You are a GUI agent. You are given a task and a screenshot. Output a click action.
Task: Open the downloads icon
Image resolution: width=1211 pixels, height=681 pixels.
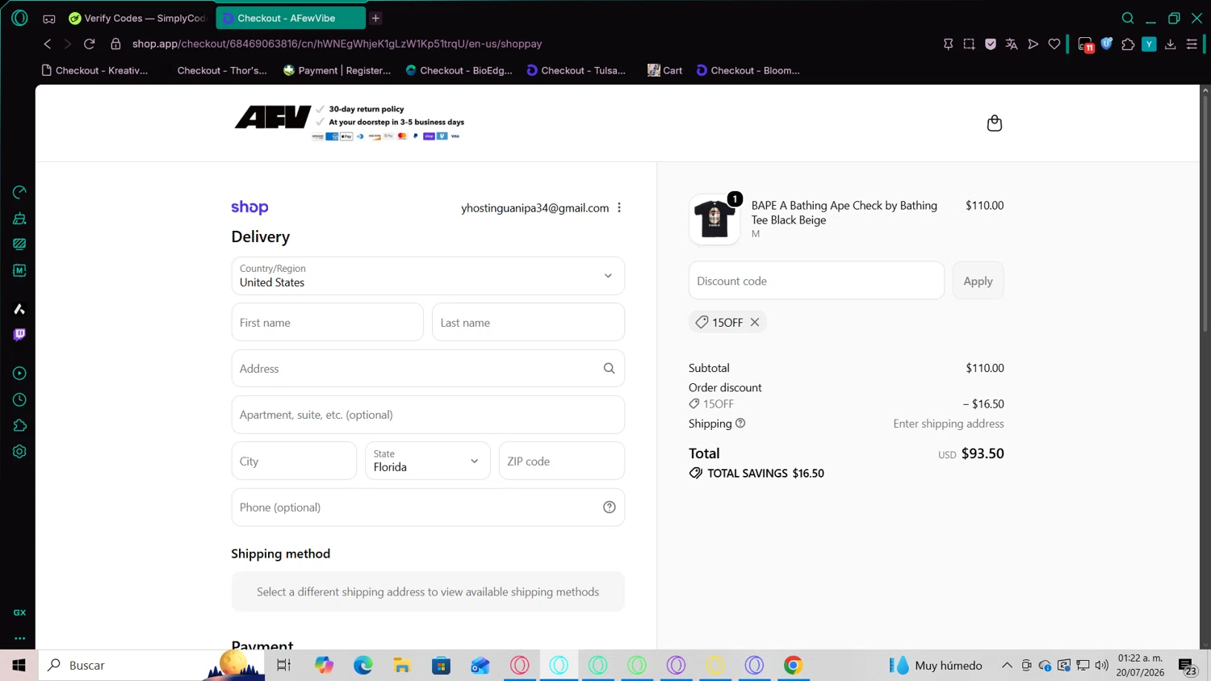1170,44
